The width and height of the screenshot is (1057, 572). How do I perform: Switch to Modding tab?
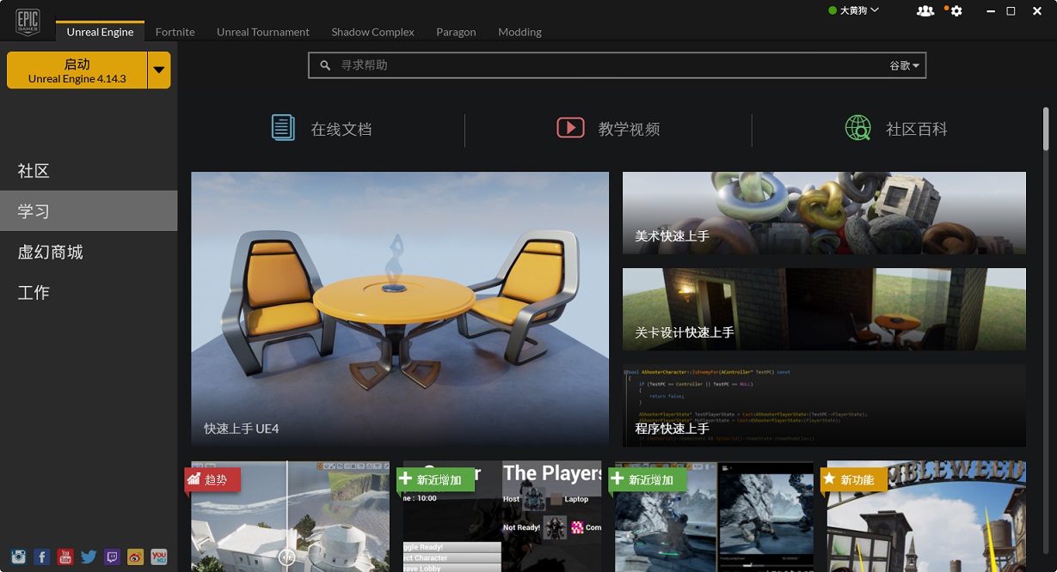tap(519, 32)
